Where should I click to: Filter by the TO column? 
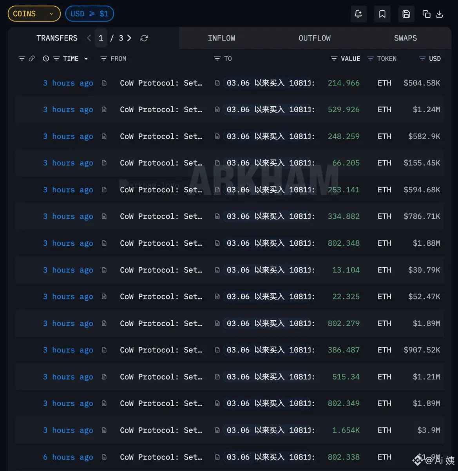coord(217,58)
